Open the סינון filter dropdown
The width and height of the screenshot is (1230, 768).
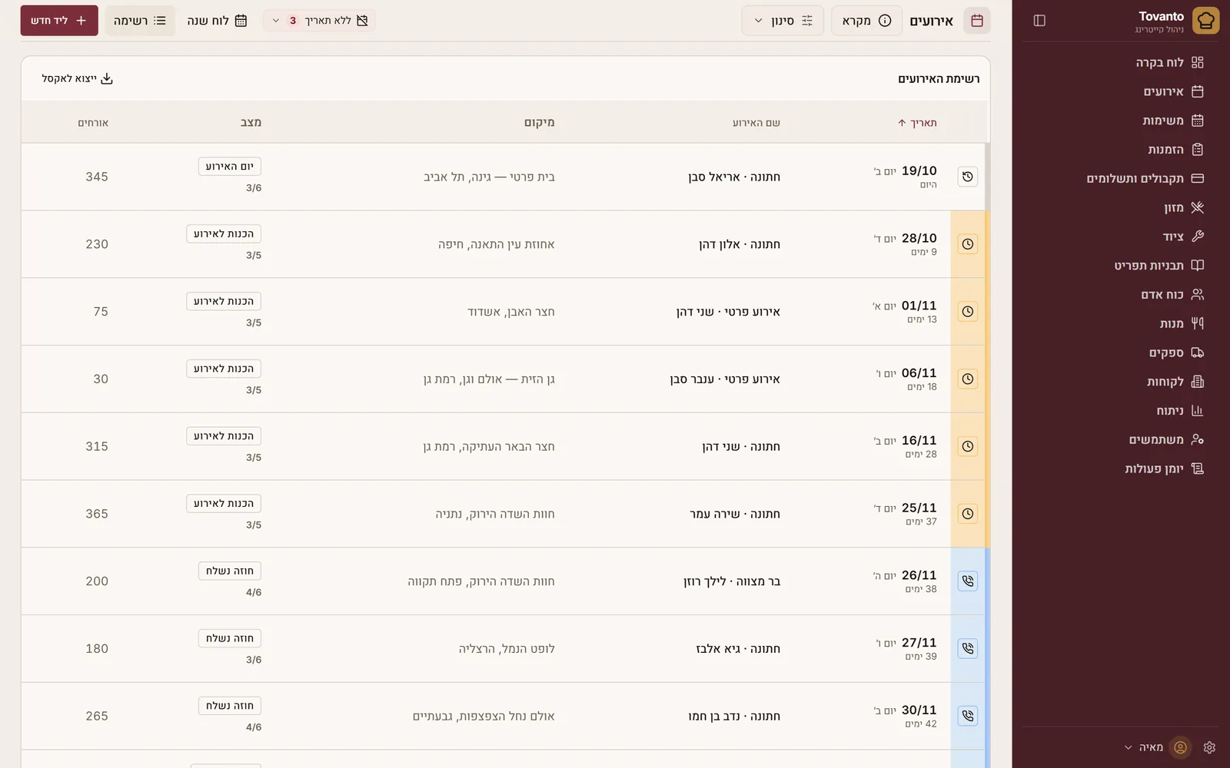783,21
